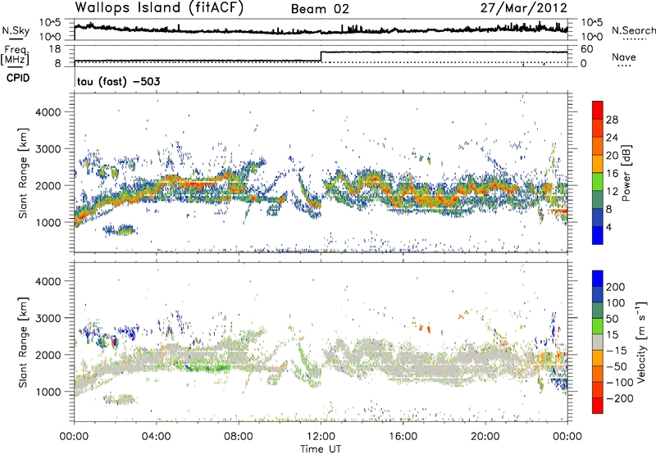Click the "-50" label on velocity color bar
The width and height of the screenshot is (656, 454).
coord(617,366)
